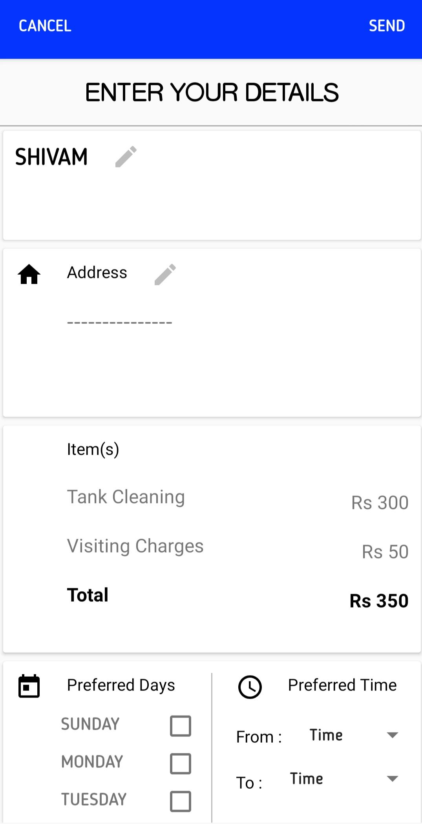Expand the From time dropdown arrow

click(x=393, y=735)
